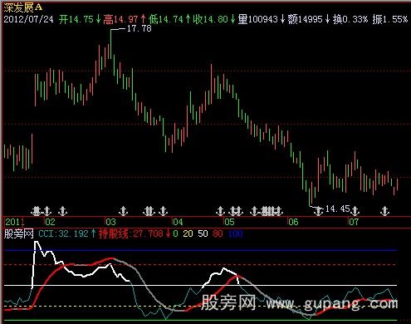411x324 pixels.
Task: Select the 03 month marker on time axis
Action: pyautogui.click(x=110, y=222)
